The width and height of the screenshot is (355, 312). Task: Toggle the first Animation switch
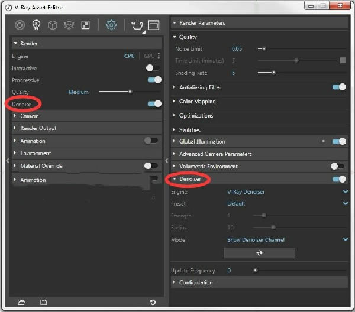click(x=151, y=141)
